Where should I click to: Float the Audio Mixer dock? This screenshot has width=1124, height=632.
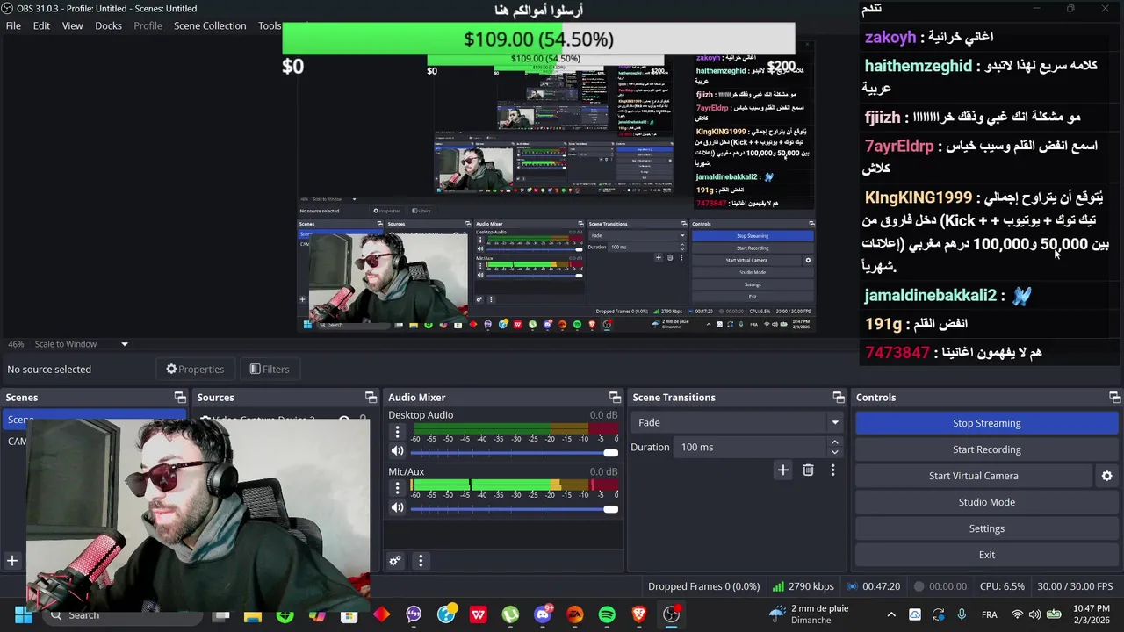tap(615, 398)
